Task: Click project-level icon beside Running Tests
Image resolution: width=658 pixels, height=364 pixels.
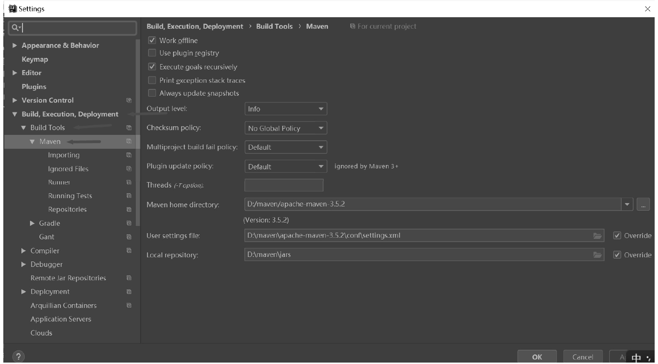Action: 128,196
